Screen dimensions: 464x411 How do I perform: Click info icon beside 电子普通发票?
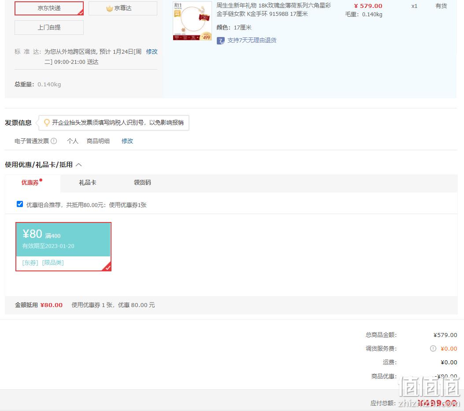point(54,141)
